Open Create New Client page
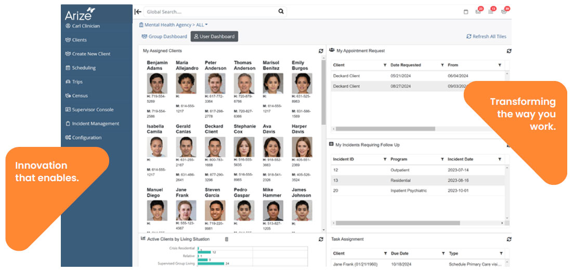The image size is (574, 272). click(x=87, y=54)
